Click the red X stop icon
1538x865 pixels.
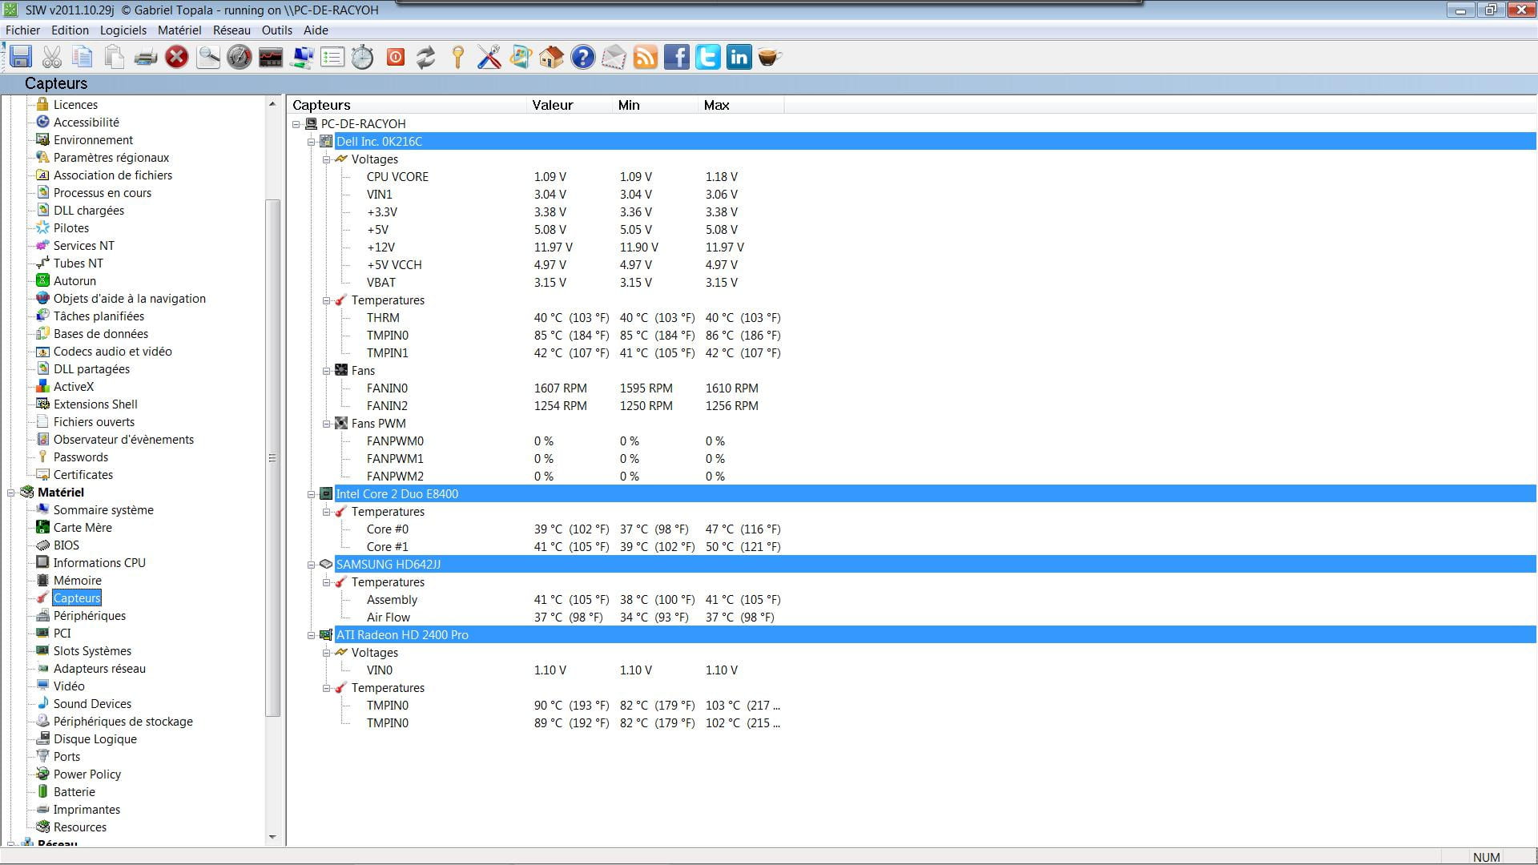pos(176,57)
